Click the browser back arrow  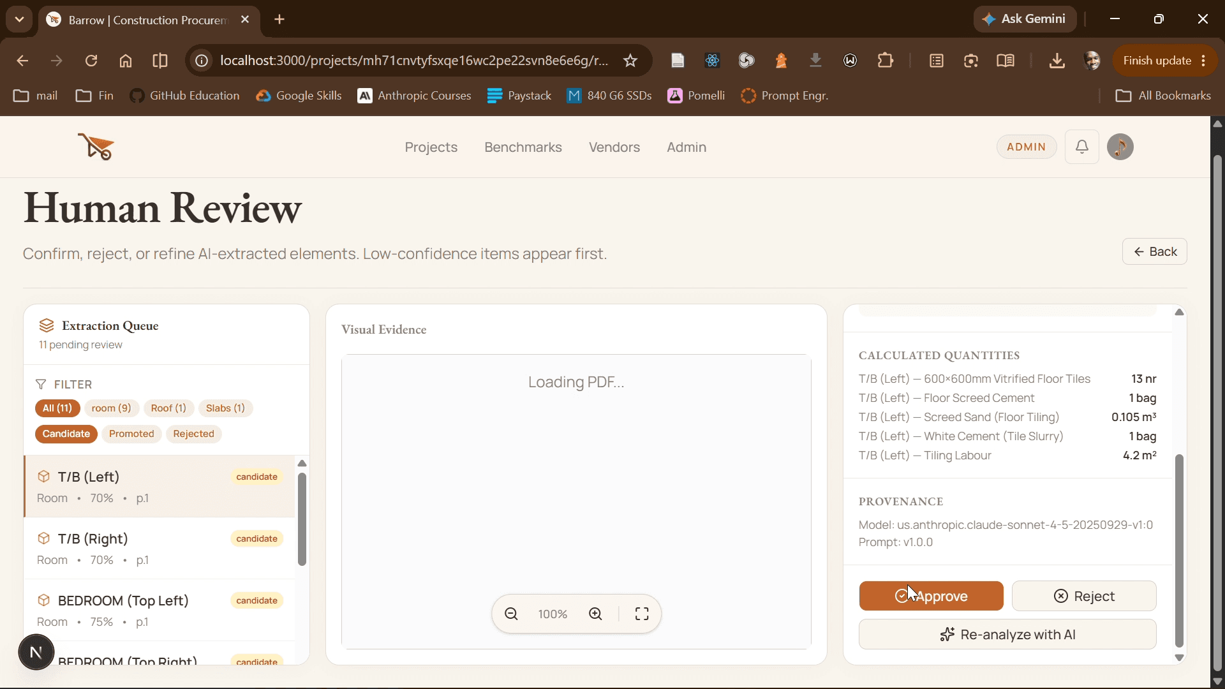point(22,61)
